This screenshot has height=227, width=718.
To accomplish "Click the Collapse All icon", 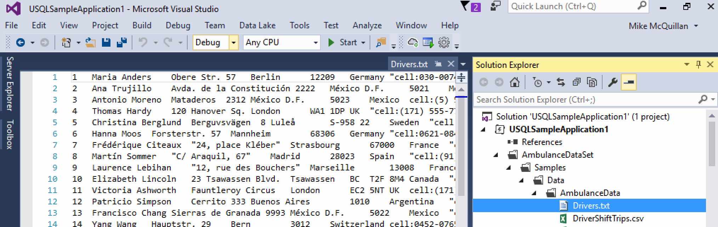I will 576,82.
